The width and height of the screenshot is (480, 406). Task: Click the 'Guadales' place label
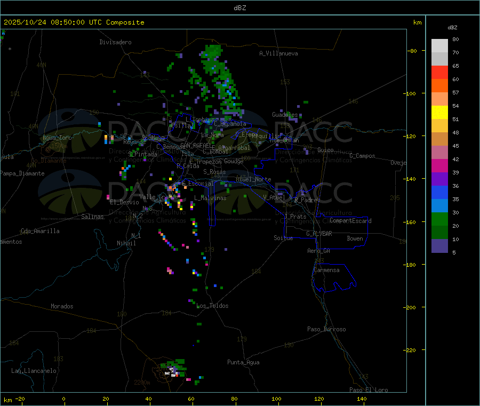285,115
